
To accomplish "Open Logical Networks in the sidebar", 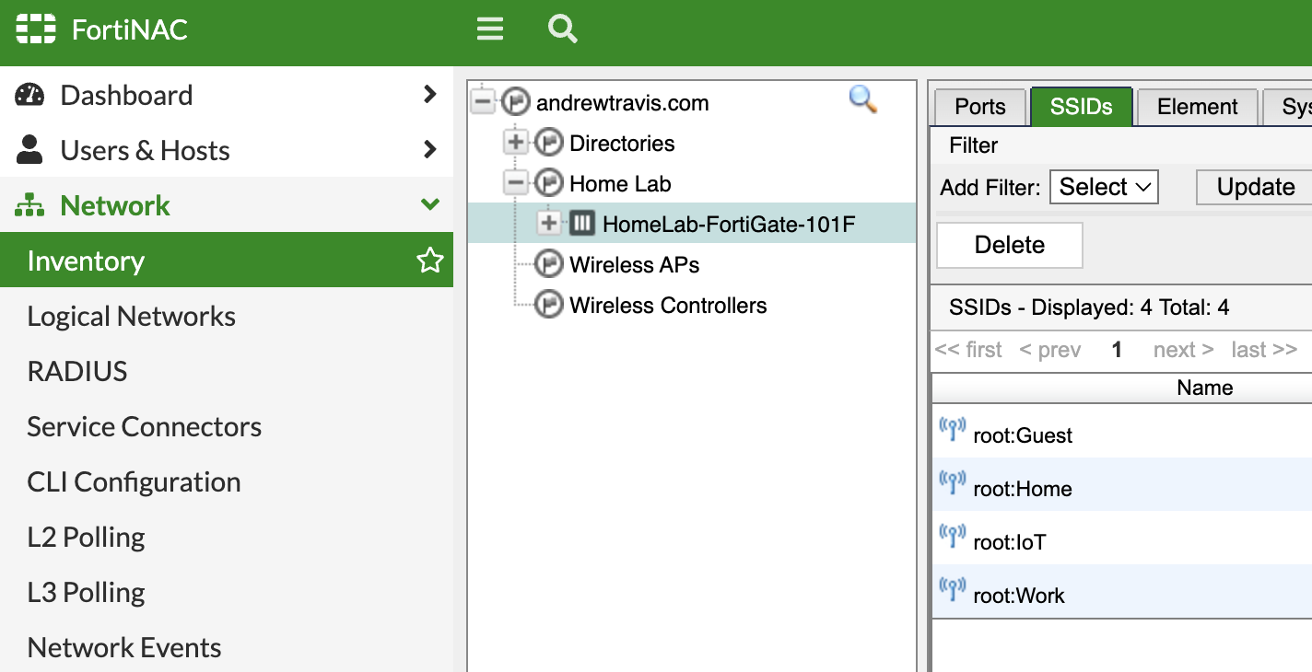I will click(x=132, y=317).
